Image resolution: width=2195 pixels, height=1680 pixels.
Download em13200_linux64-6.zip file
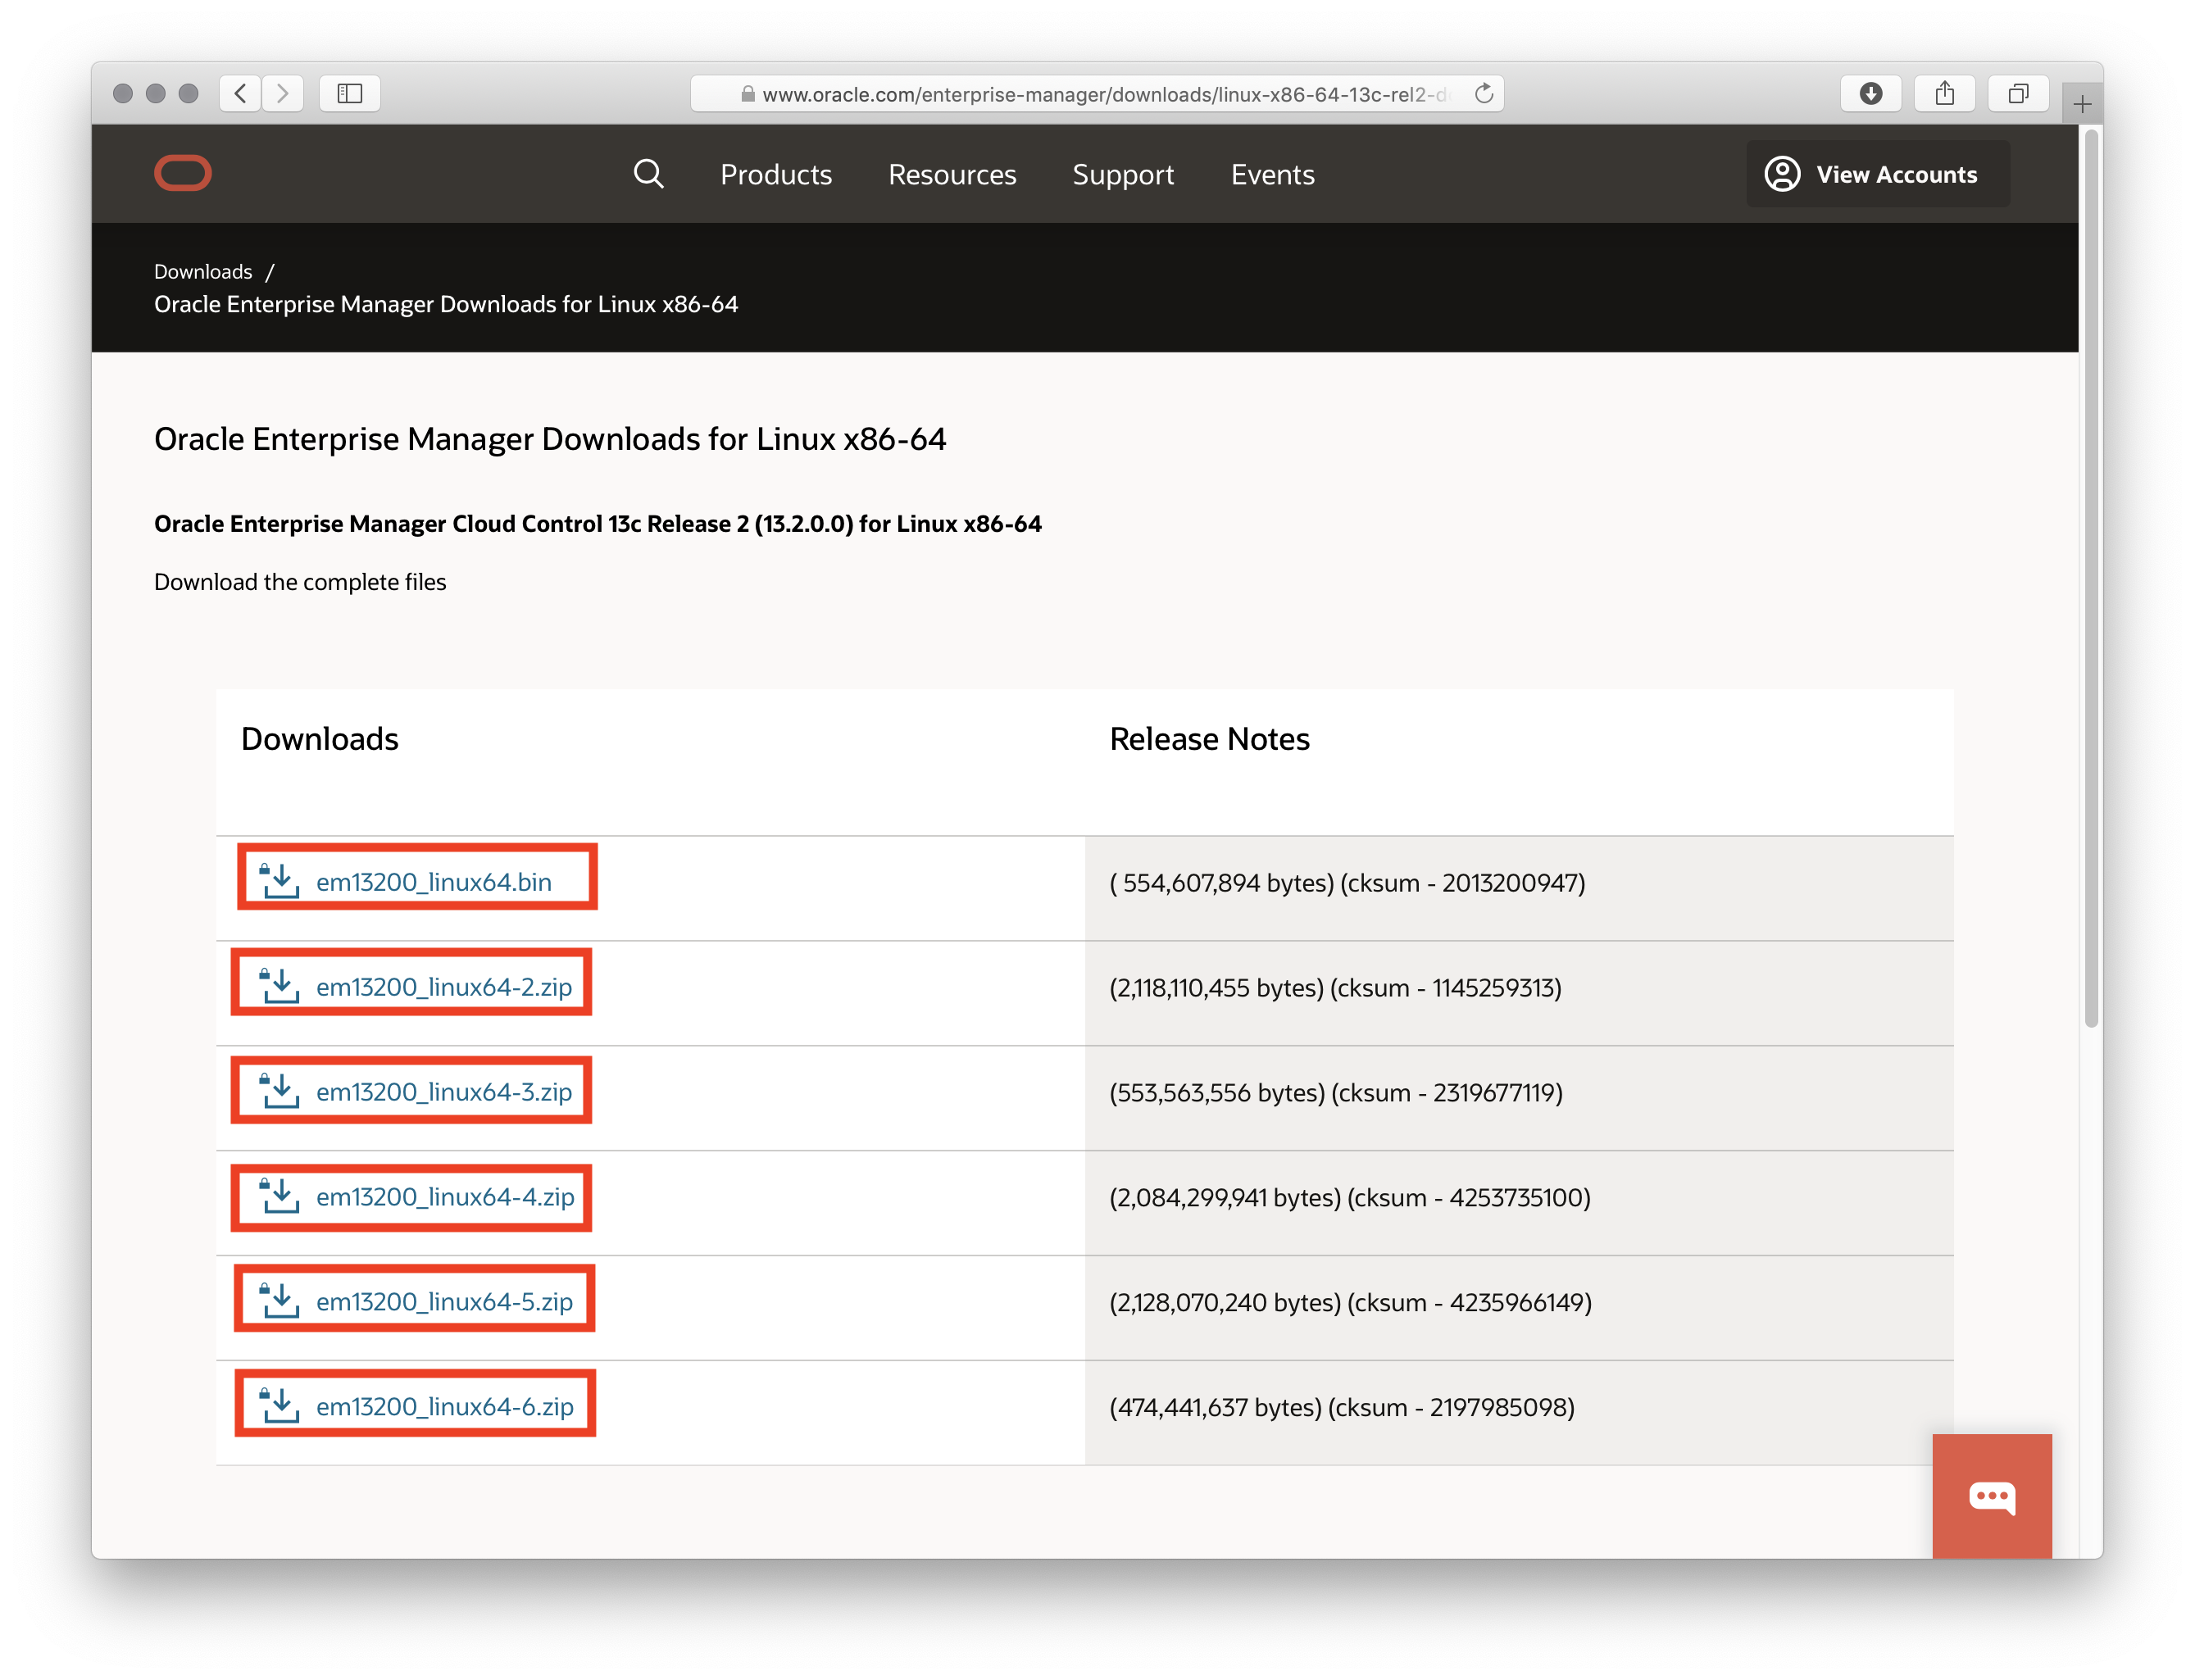coord(445,1407)
